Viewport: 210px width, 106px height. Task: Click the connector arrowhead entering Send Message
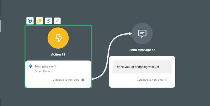coord(130,33)
